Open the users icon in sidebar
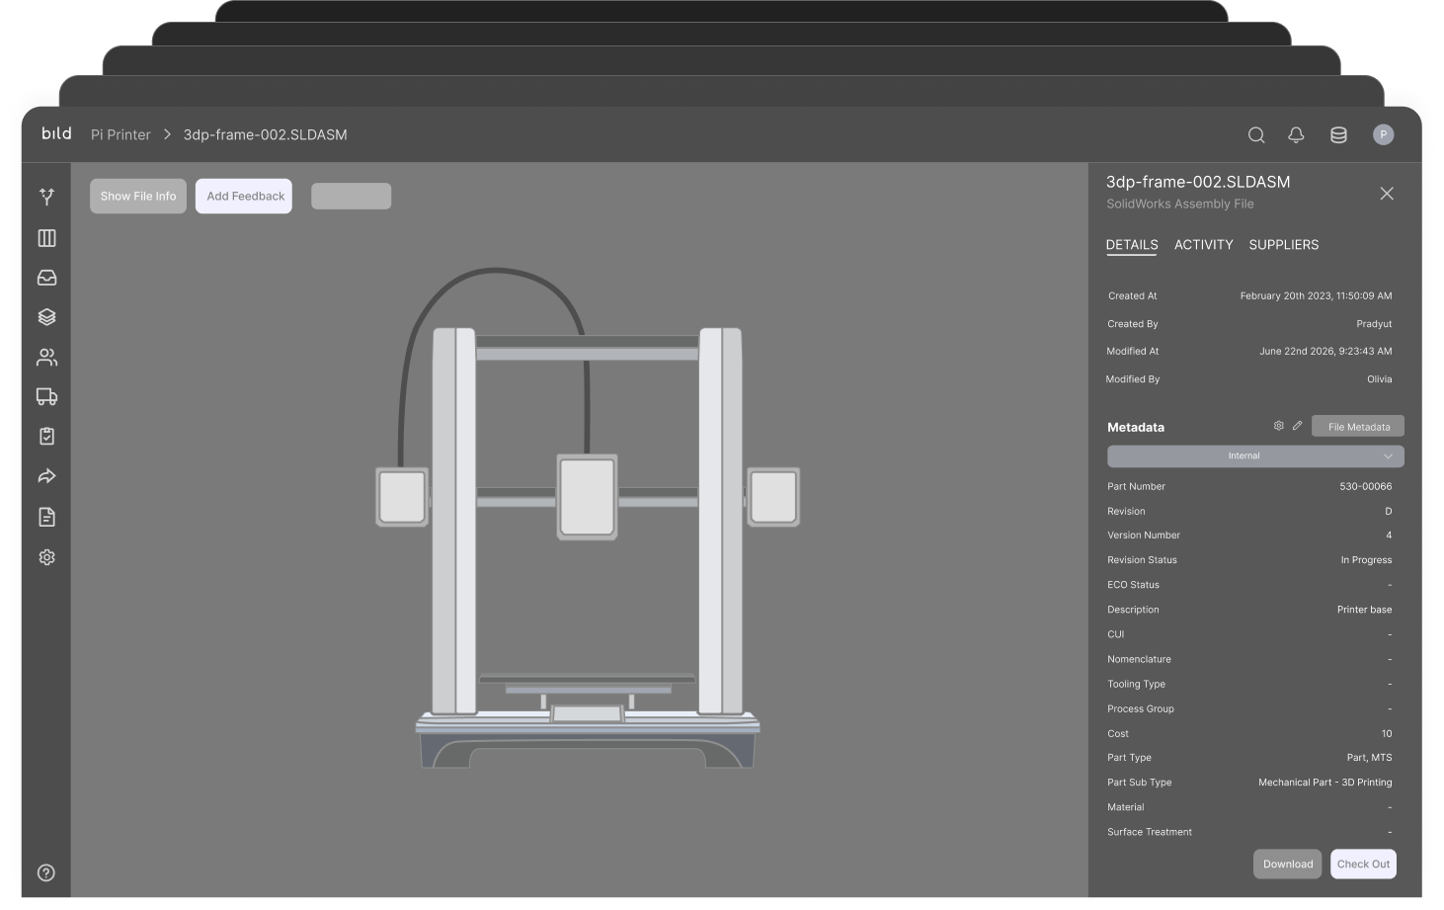The image size is (1444, 910). (46, 357)
